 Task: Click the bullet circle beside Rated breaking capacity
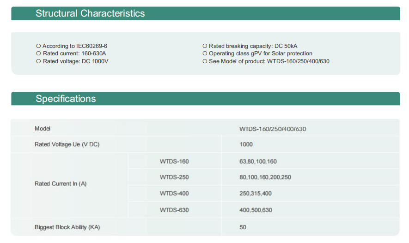[205, 46]
